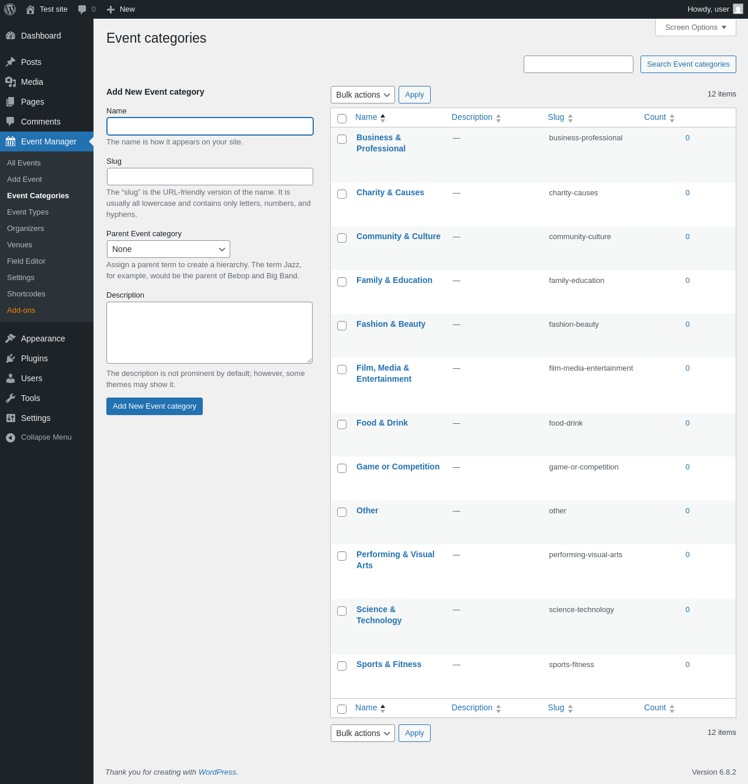The height and width of the screenshot is (784, 748).
Task: Check the Food & Drink row checkbox
Action: (342, 424)
